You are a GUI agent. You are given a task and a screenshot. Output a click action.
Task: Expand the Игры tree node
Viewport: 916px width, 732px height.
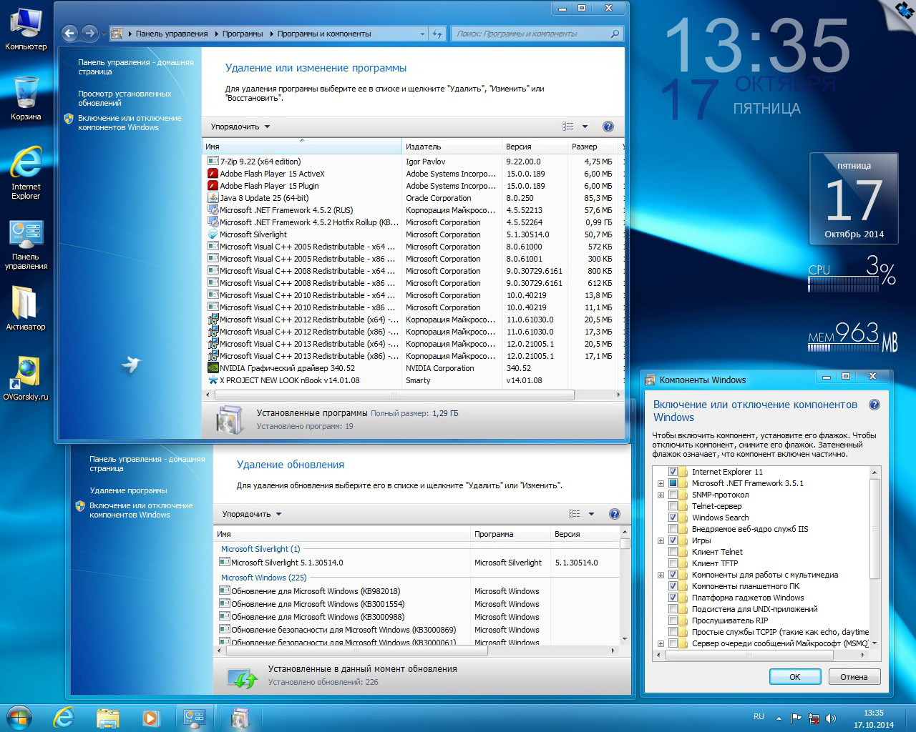tap(661, 540)
